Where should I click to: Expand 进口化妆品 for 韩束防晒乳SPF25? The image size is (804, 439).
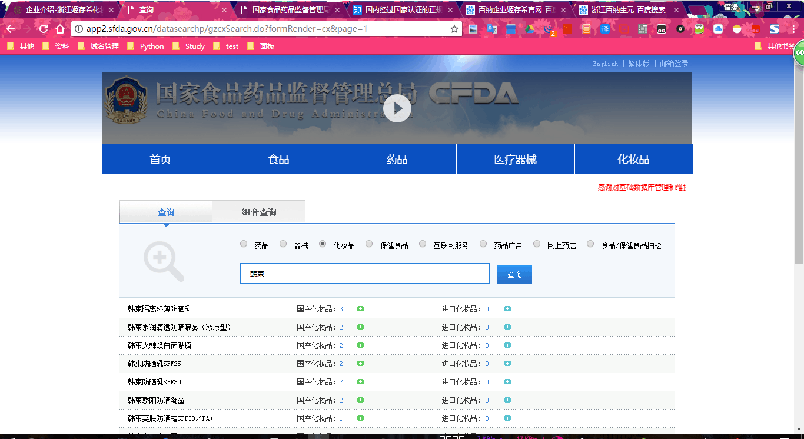[507, 364]
